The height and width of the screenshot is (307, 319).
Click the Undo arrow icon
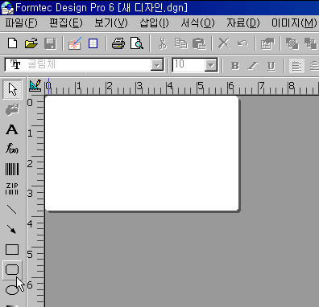coord(242,43)
